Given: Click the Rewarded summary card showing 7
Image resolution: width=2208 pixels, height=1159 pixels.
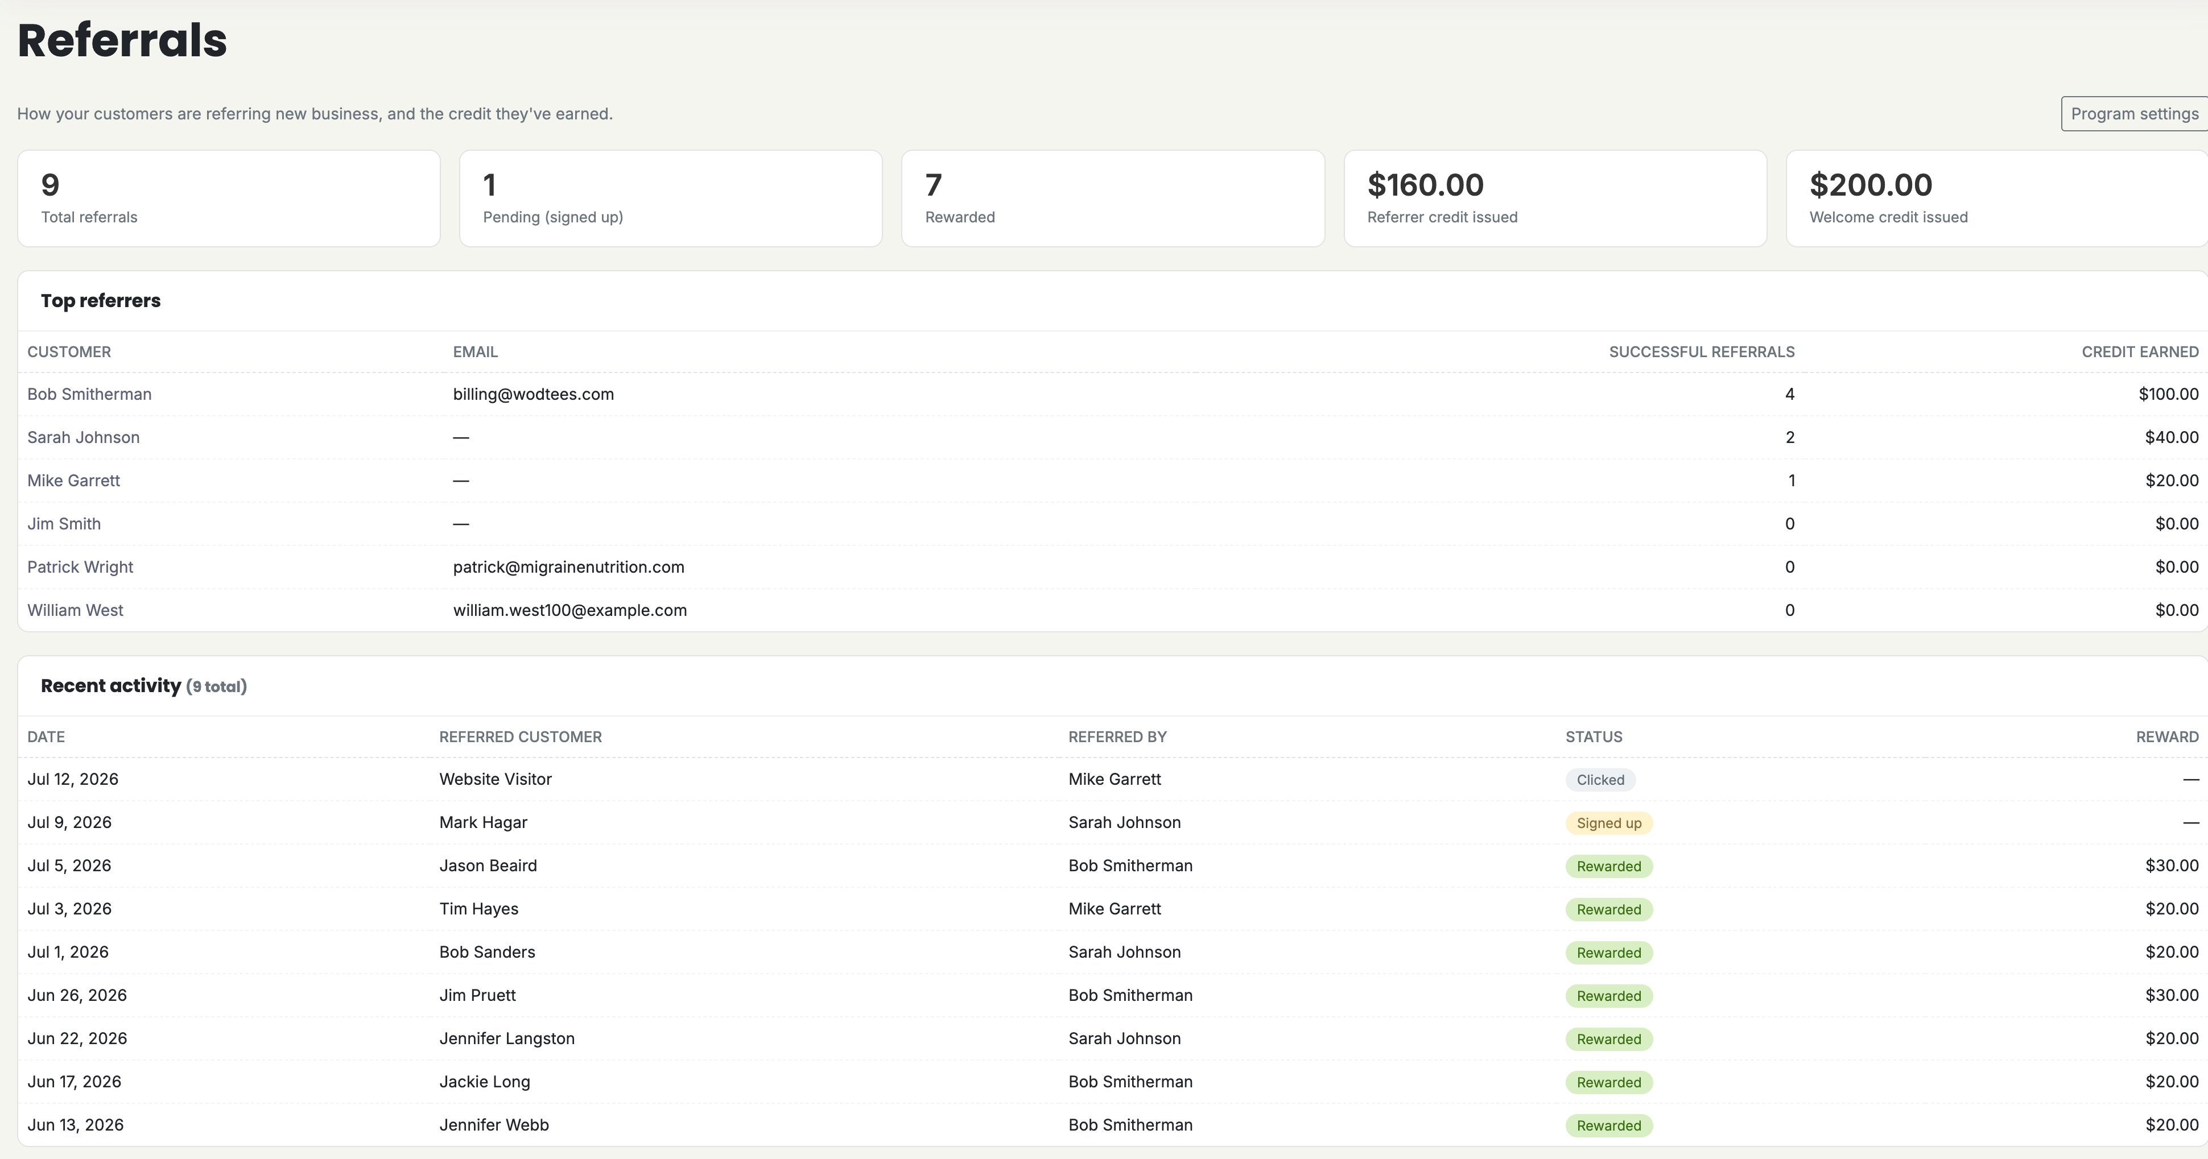Looking at the screenshot, I should [1113, 198].
